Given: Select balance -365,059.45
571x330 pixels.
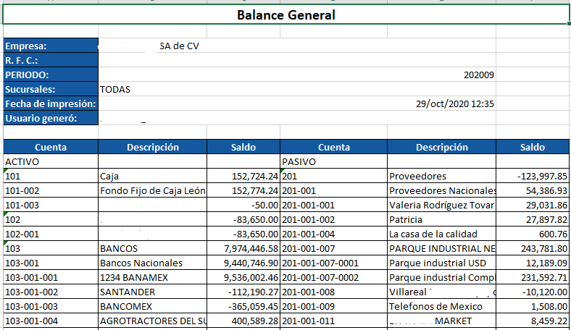Looking at the screenshot, I should coord(243,306).
